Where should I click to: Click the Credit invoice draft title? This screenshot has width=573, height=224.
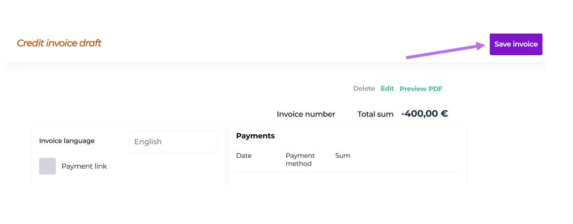coord(59,43)
